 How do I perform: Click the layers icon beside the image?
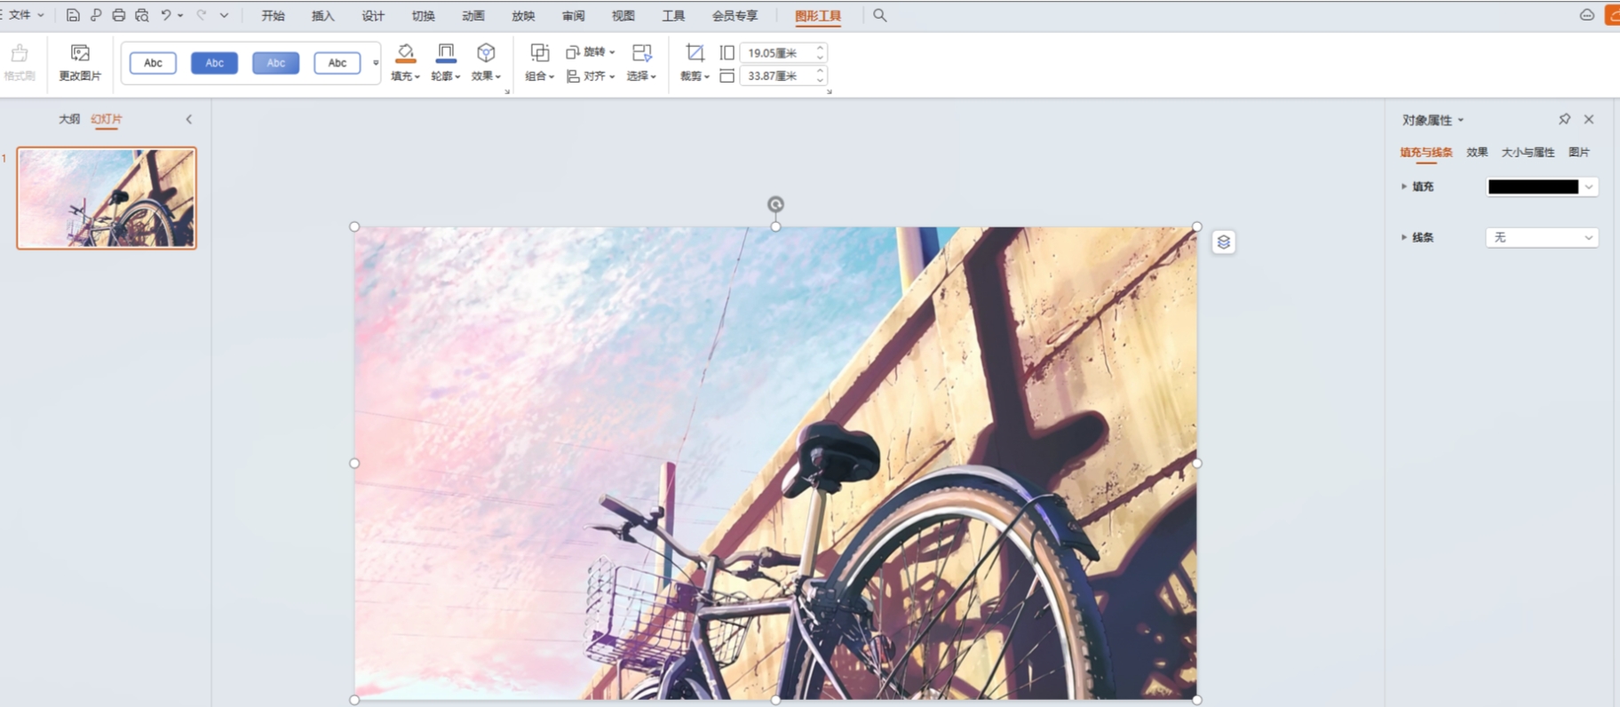point(1223,242)
